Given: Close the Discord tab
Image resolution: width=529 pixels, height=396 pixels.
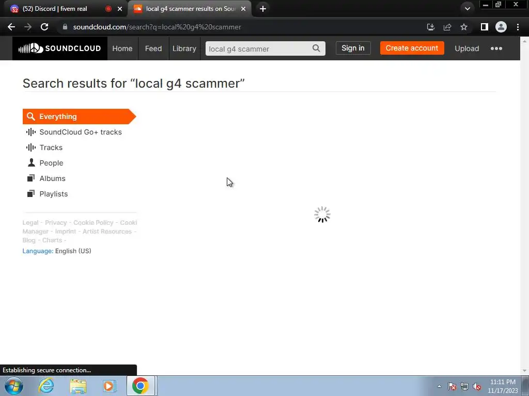Looking at the screenshot, I should (120, 9).
